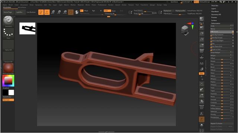Open the Preferences menu

pos(102,5)
